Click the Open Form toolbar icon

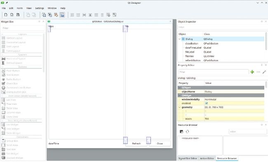12,15
